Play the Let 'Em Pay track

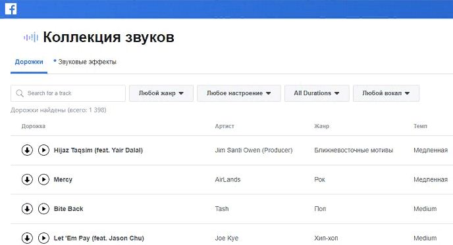tap(43, 238)
